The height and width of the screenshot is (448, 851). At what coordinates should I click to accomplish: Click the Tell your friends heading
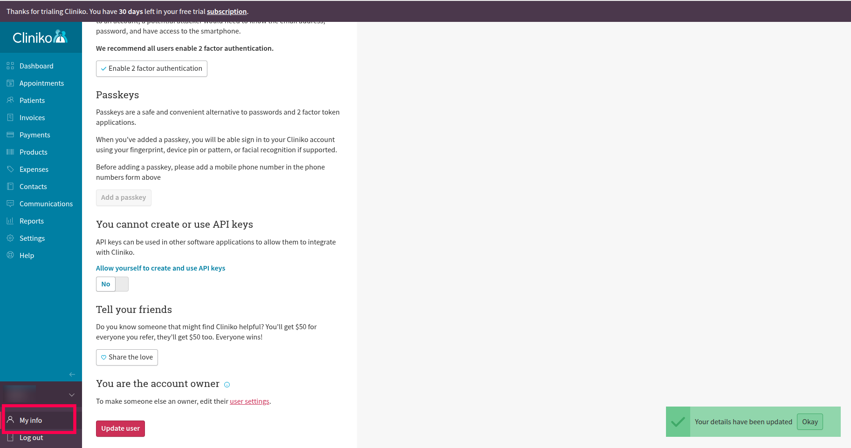[134, 310]
